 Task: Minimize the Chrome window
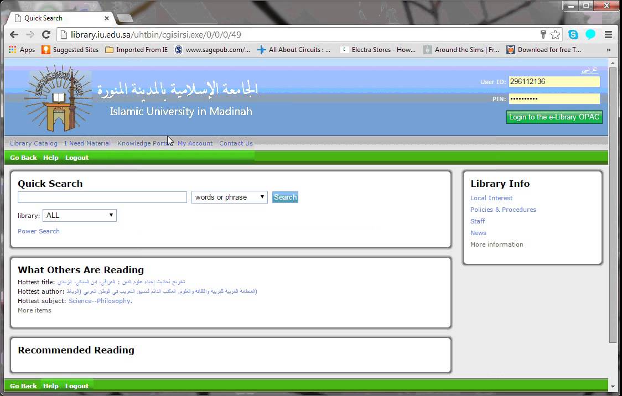tap(571, 6)
